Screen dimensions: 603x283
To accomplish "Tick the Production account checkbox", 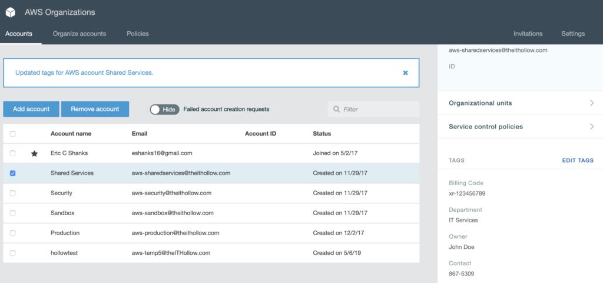I will coord(13,233).
